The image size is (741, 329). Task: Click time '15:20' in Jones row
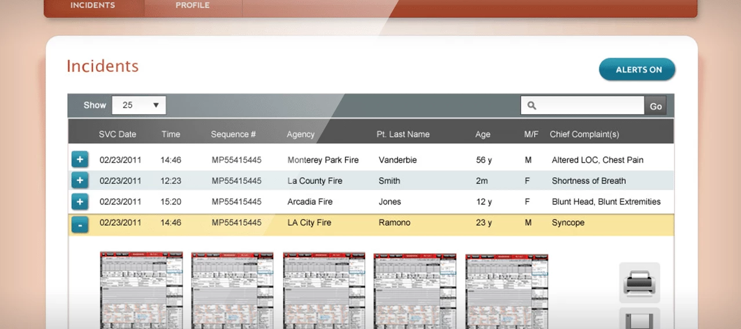coord(171,202)
